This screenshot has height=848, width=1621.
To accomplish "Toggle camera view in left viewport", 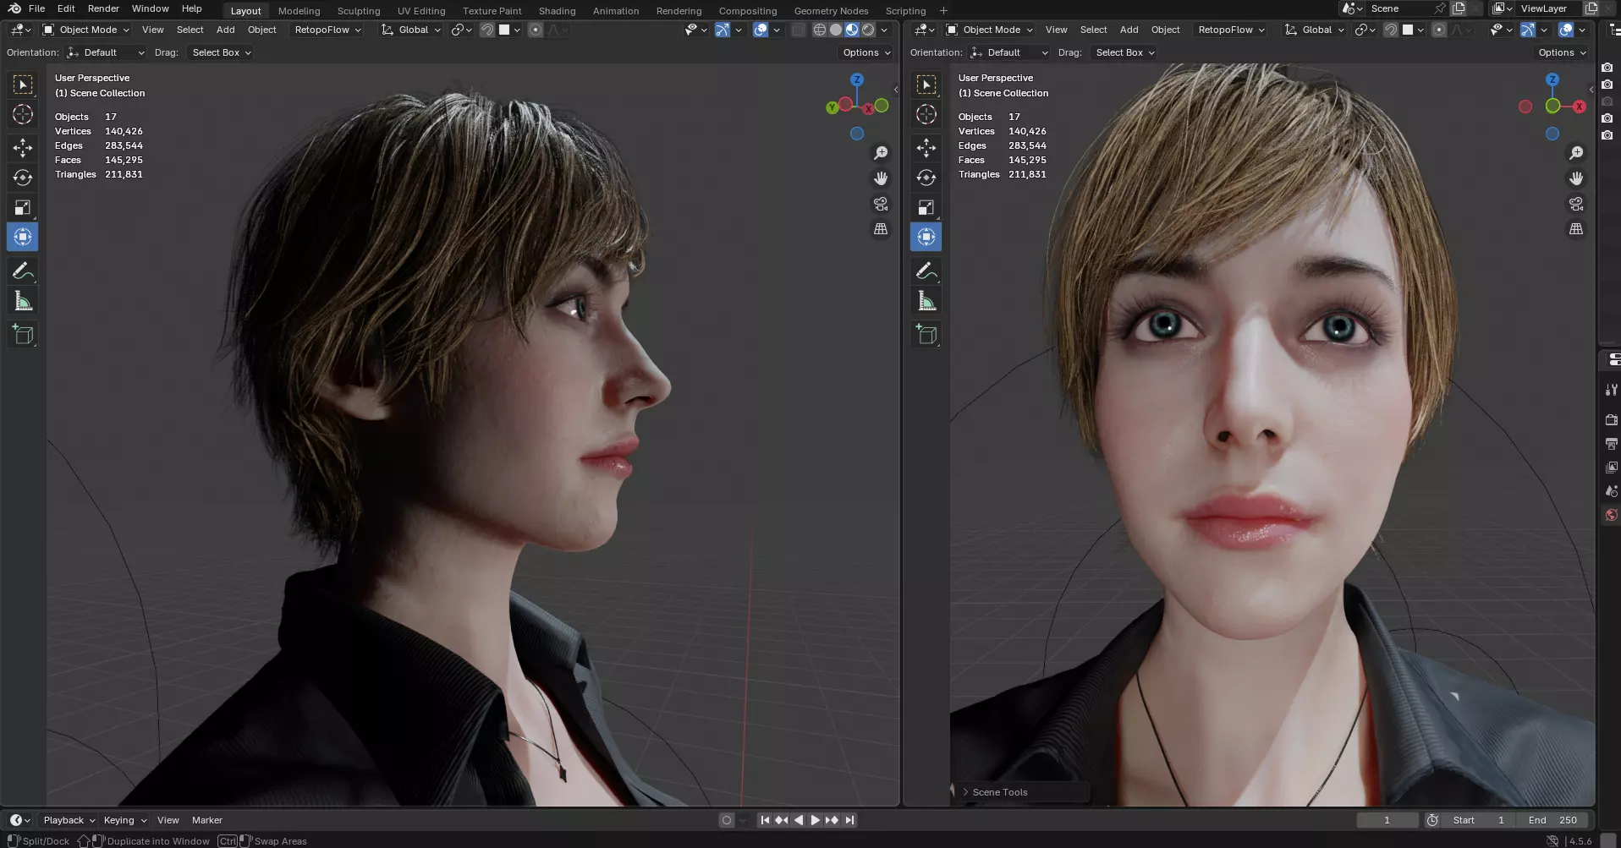I will [x=881, y=204].
